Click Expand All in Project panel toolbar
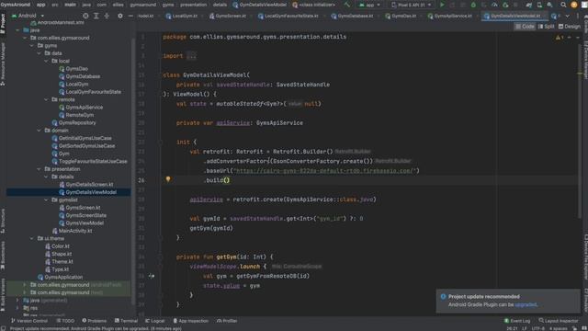 coord(96,16)
